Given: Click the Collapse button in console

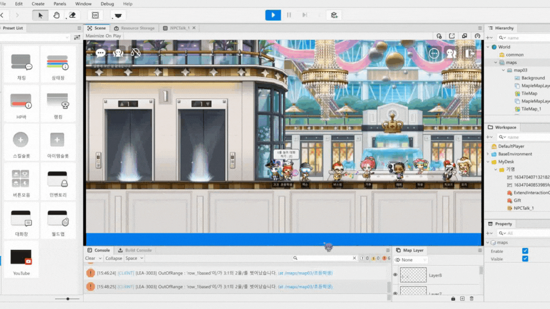Looking at the screenshot, I should [114, 258].
